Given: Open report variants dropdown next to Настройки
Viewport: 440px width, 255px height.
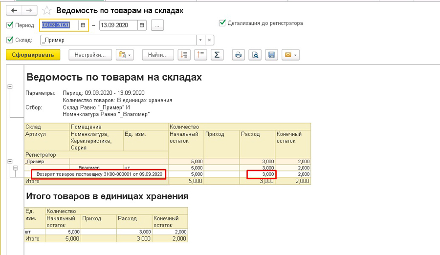Looking at the screenshot, I should click(x=125, y=55).
